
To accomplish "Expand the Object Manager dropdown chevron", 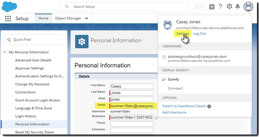I will pos(86,18).
